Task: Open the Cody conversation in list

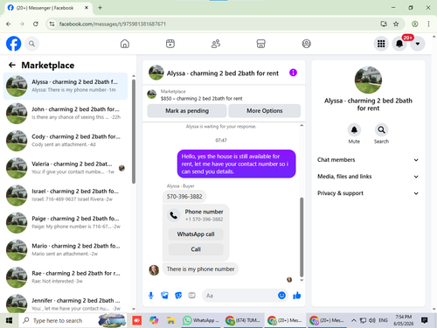Action: click(66, 141)
